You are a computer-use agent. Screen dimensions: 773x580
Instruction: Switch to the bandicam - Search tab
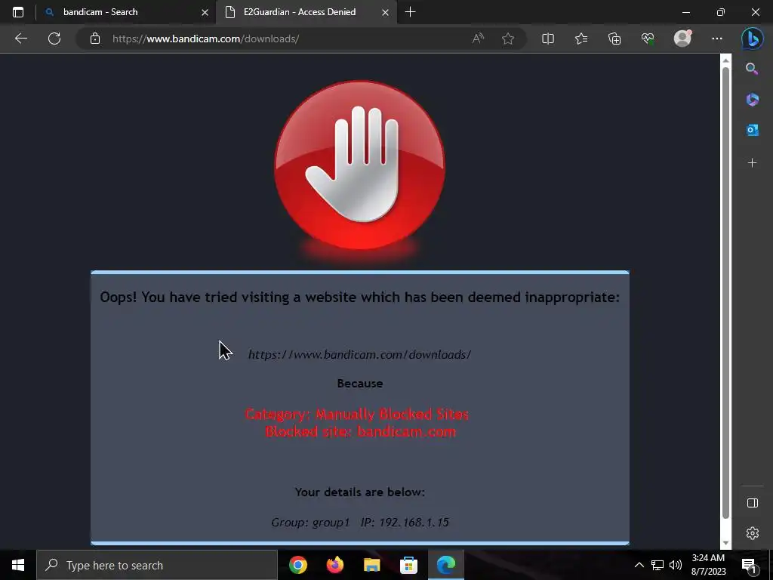click(125, 12)
